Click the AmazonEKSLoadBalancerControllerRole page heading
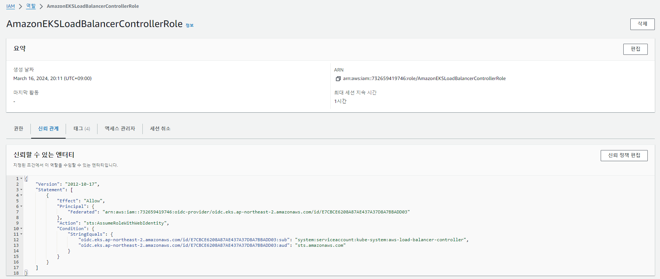The width and height of the screenshot is (660, 279). (x=95, y=24)
